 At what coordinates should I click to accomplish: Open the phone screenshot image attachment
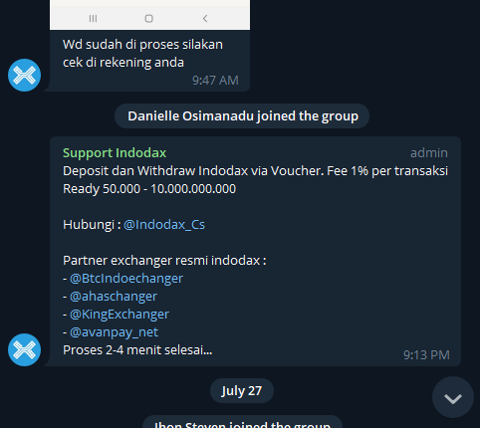coord(149,15)
